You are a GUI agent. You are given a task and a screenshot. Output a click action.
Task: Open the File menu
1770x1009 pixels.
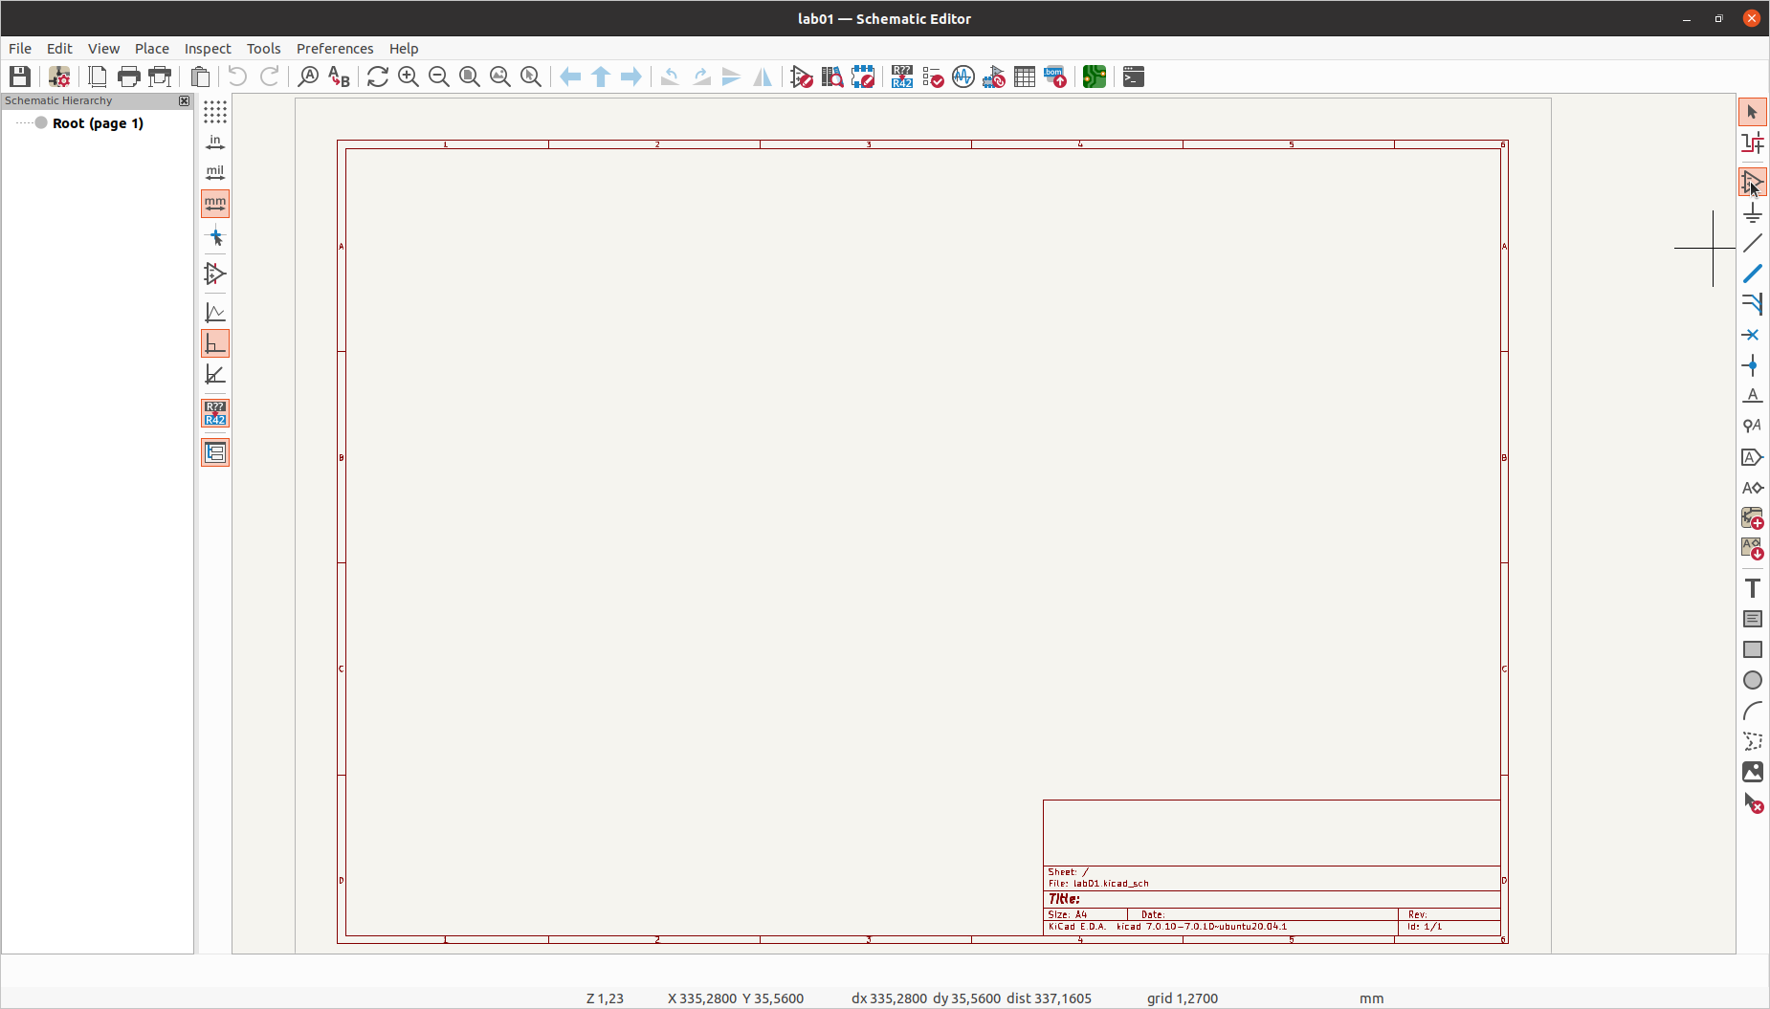19,48
